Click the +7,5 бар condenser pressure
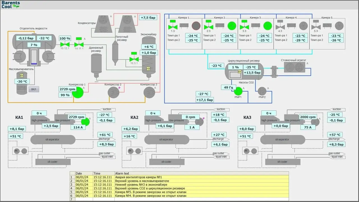The width and height of the screenshot is (359, 202). coord(148,17)
